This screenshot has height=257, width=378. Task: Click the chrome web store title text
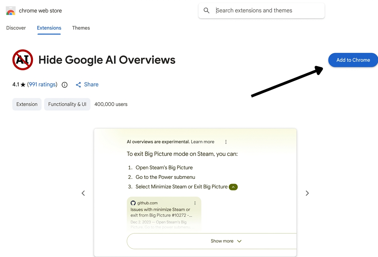(x=40, y=11)
